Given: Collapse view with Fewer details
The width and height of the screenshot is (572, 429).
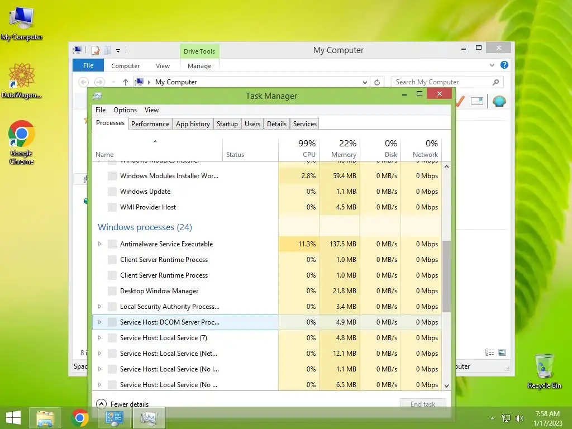Looking at the screenshot, I should coord(122,404).
